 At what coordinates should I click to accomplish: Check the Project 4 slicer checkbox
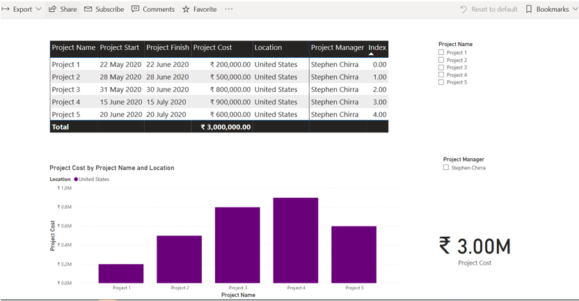pyautogui.click(x=441, y=75)
